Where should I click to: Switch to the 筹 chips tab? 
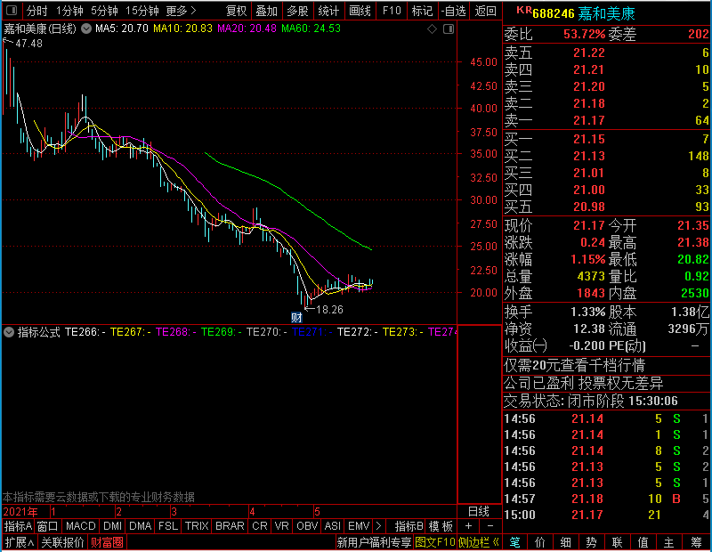(x=696, y=542)
